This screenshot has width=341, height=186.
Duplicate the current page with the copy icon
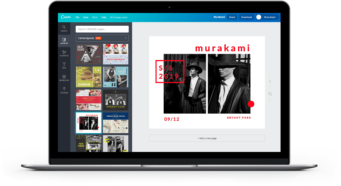tap(270, 94)
